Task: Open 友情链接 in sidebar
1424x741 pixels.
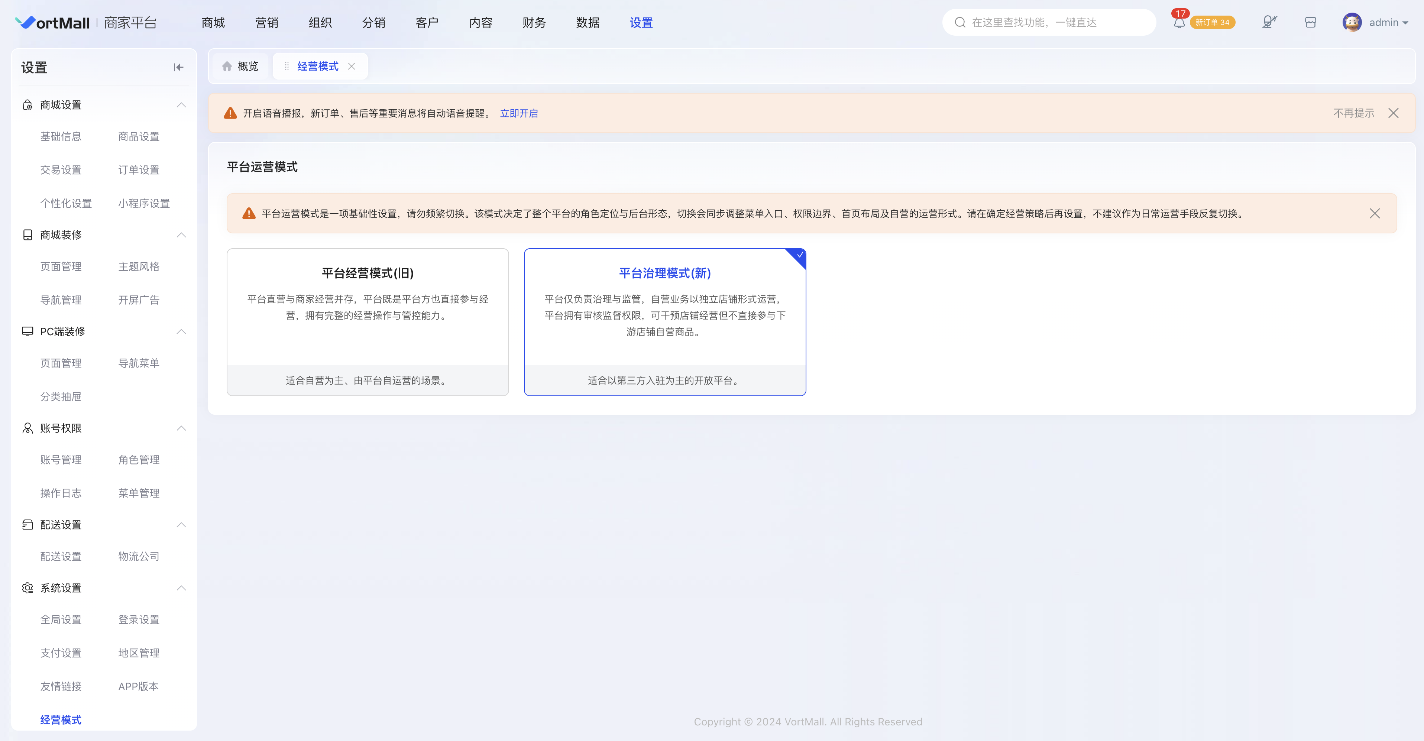Action: point(61,686)
